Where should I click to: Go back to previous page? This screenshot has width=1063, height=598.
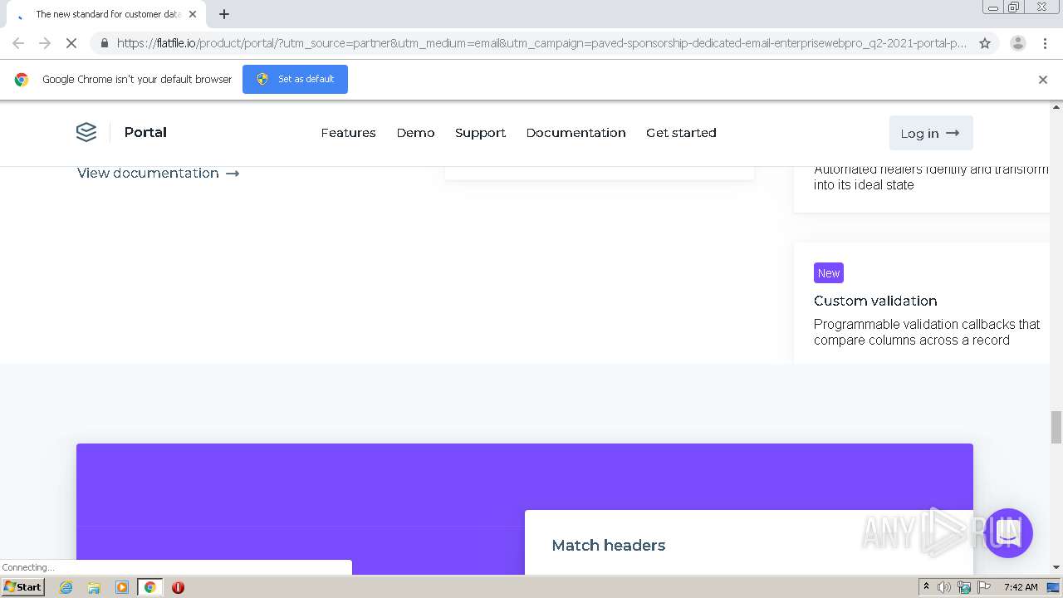[18, 43]
